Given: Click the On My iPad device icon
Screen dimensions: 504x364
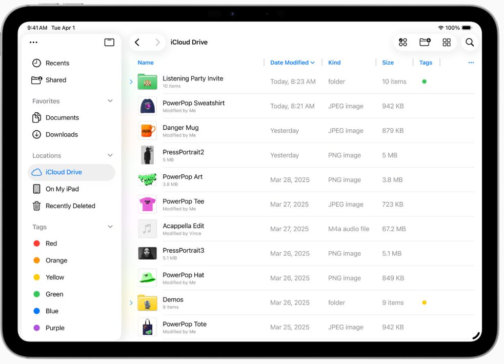Looking at the screenshot, I should coord(36,189).
